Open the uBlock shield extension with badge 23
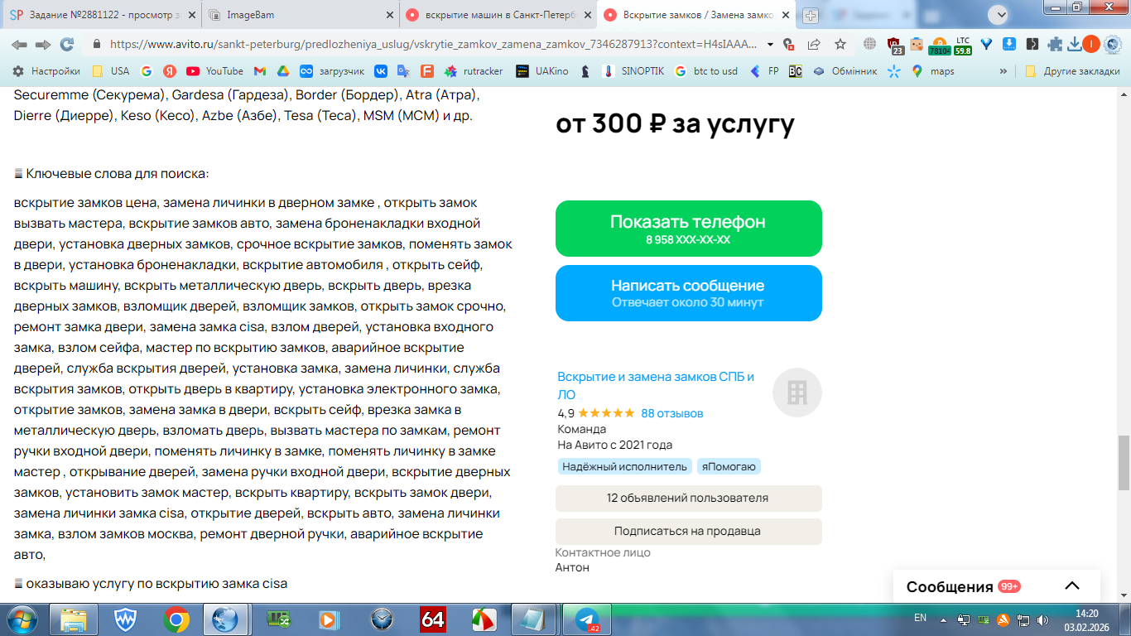 pos(894,46)
